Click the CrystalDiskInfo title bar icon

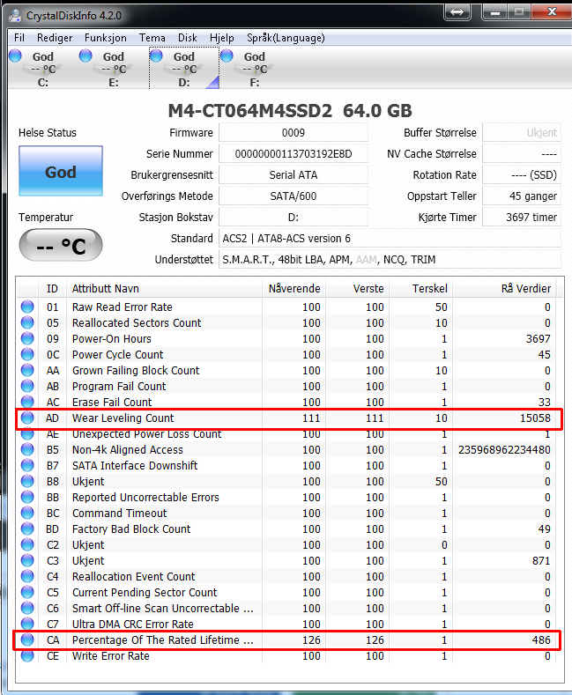(x=16, y=16)
